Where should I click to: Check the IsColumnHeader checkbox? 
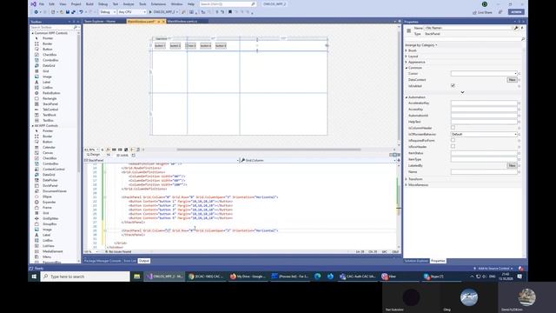[x=453, y=128]
